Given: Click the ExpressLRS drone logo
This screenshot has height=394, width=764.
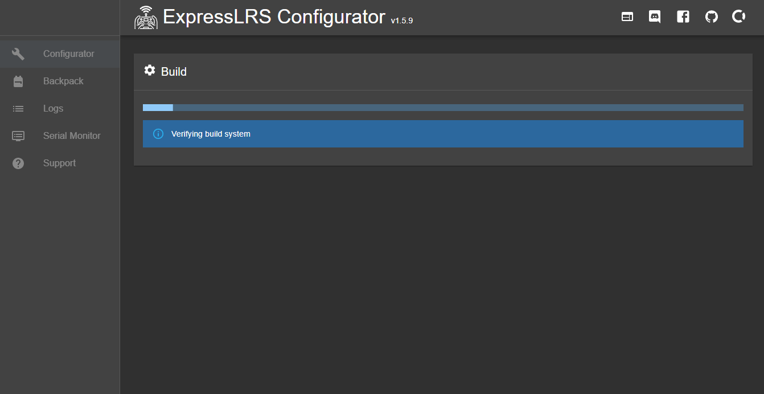Looking at the screenshot, I should pos(146,18).
